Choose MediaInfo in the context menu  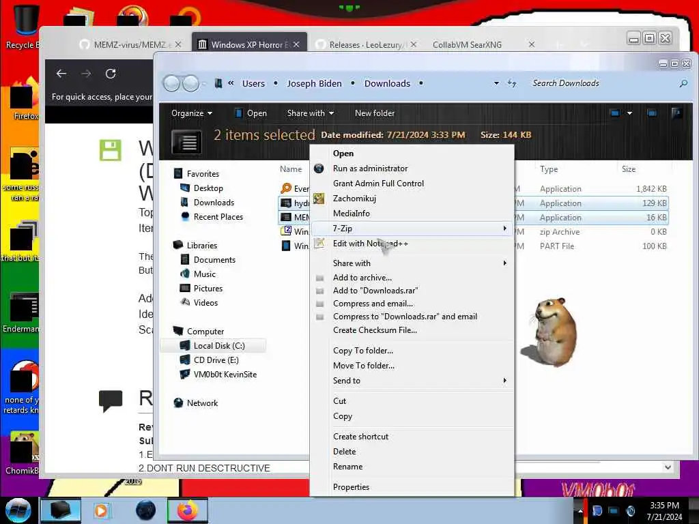(412, 214)
